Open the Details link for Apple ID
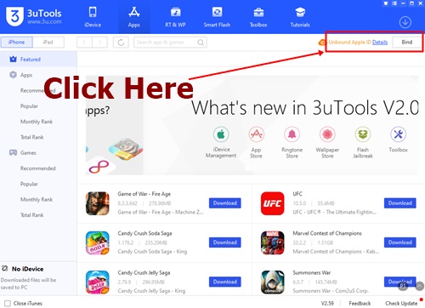 [x=380, y=43]
